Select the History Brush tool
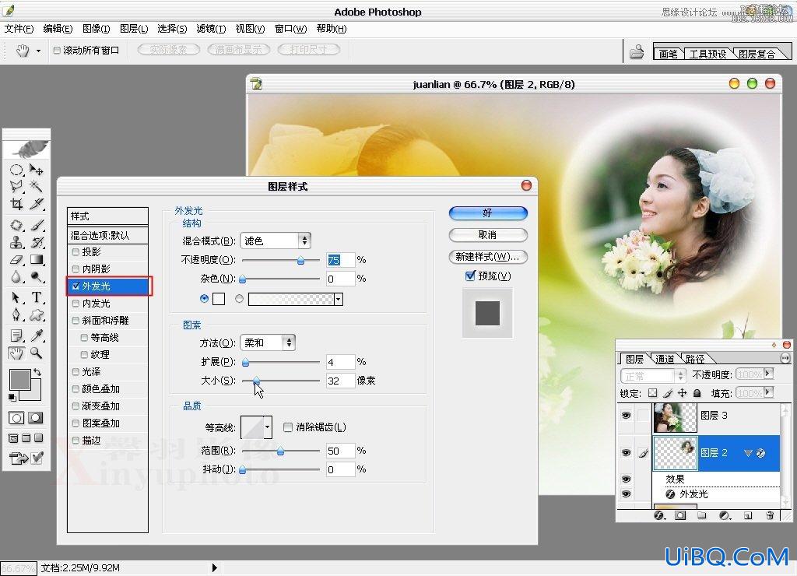 (x=37, y=242)
